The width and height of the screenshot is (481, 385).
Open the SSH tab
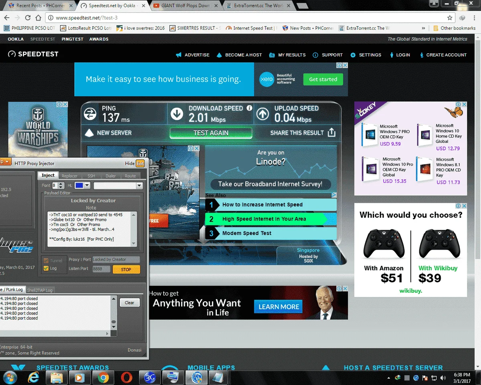[91, 176]
